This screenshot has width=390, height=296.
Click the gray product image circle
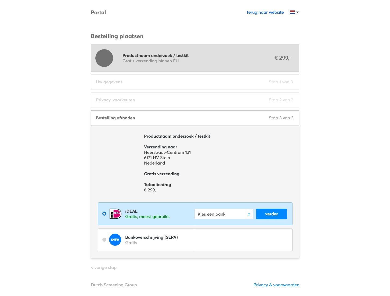[104, 58]
